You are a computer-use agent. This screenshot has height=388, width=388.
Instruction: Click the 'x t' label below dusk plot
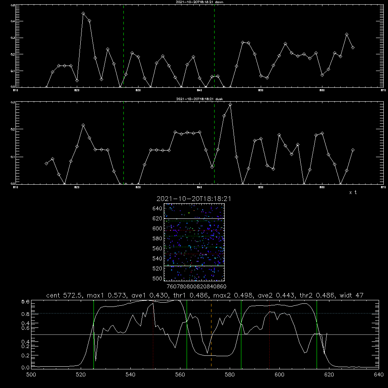point(353,192)
